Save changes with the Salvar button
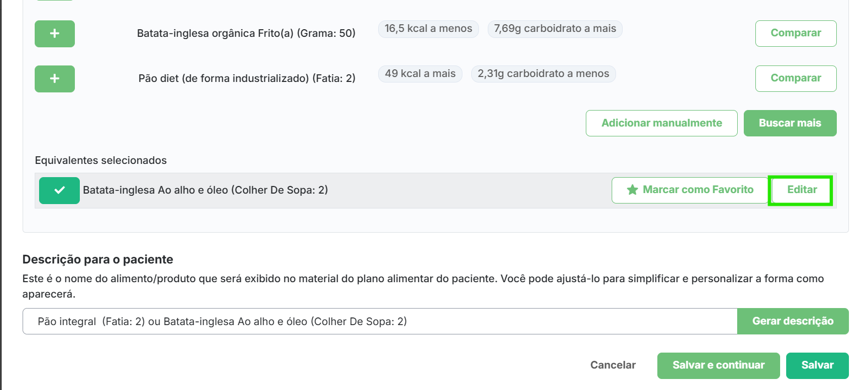Screen dimensions: 866x390 pos(817,365)
